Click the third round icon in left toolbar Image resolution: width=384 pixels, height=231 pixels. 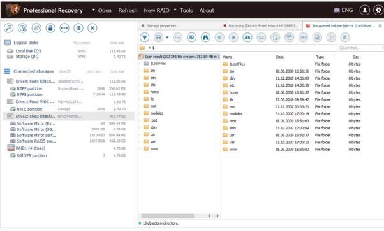coord(36,28)
